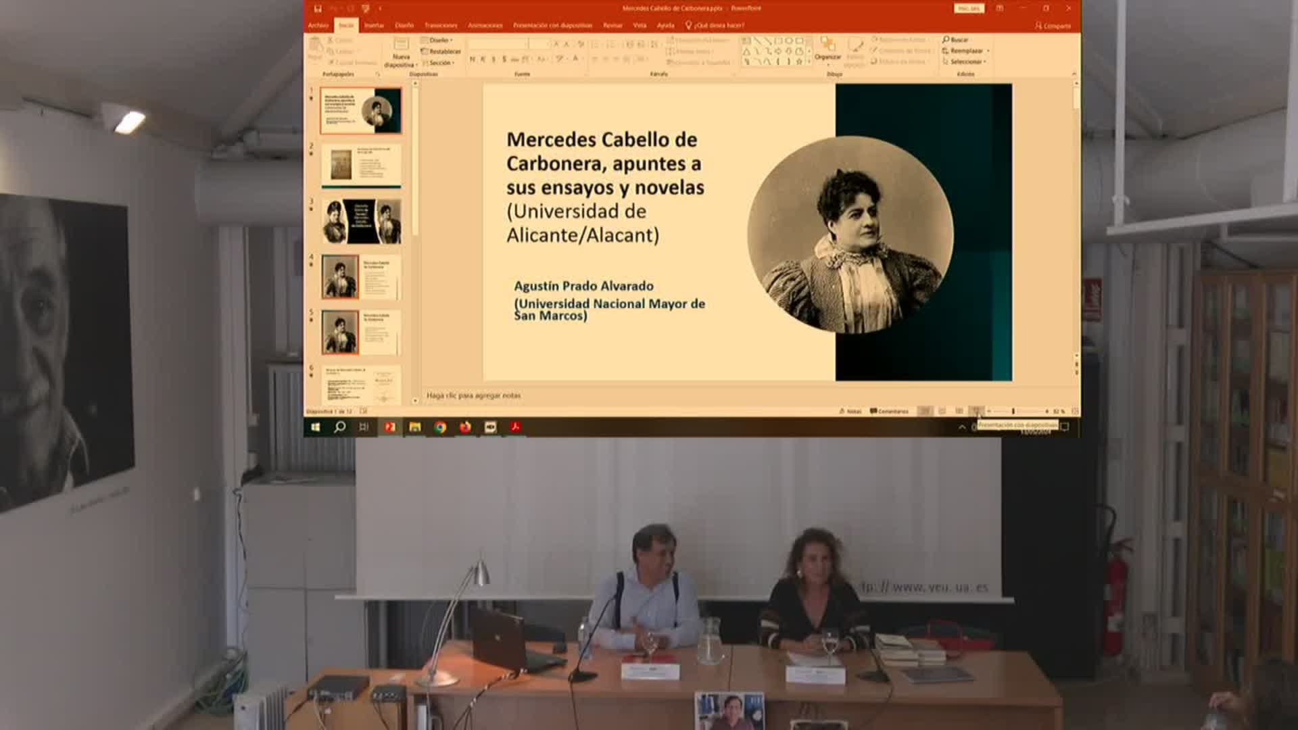Toggle underline (S) formatting
Viewport: 1298px width, 730px height.
coord(494,59)
